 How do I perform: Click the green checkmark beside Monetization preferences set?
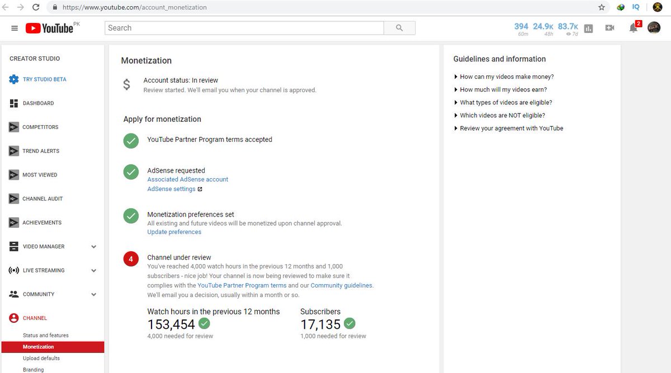(131, 216)
